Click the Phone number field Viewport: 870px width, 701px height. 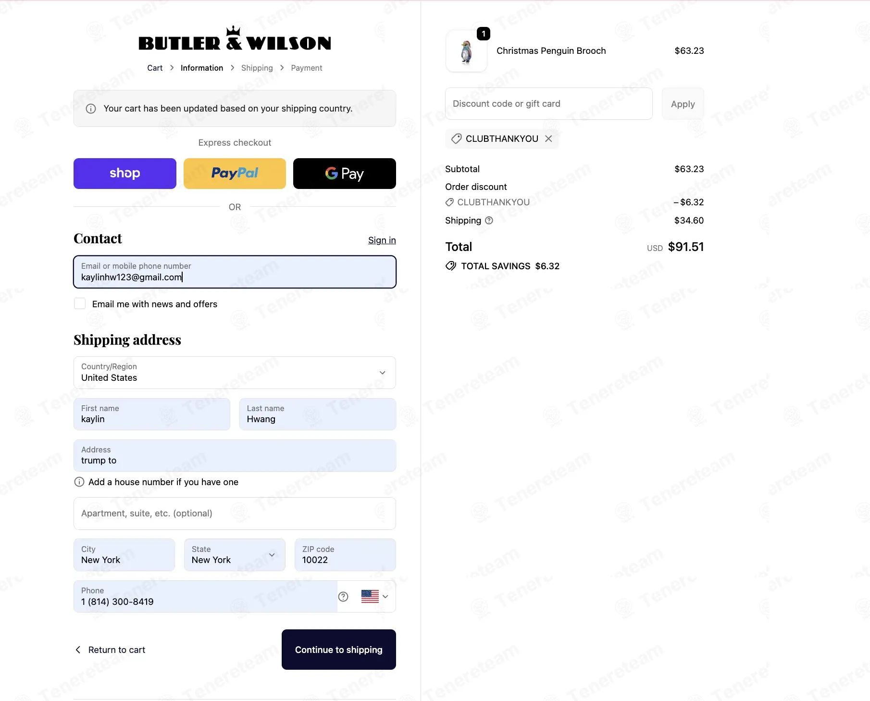pos(205,597)
